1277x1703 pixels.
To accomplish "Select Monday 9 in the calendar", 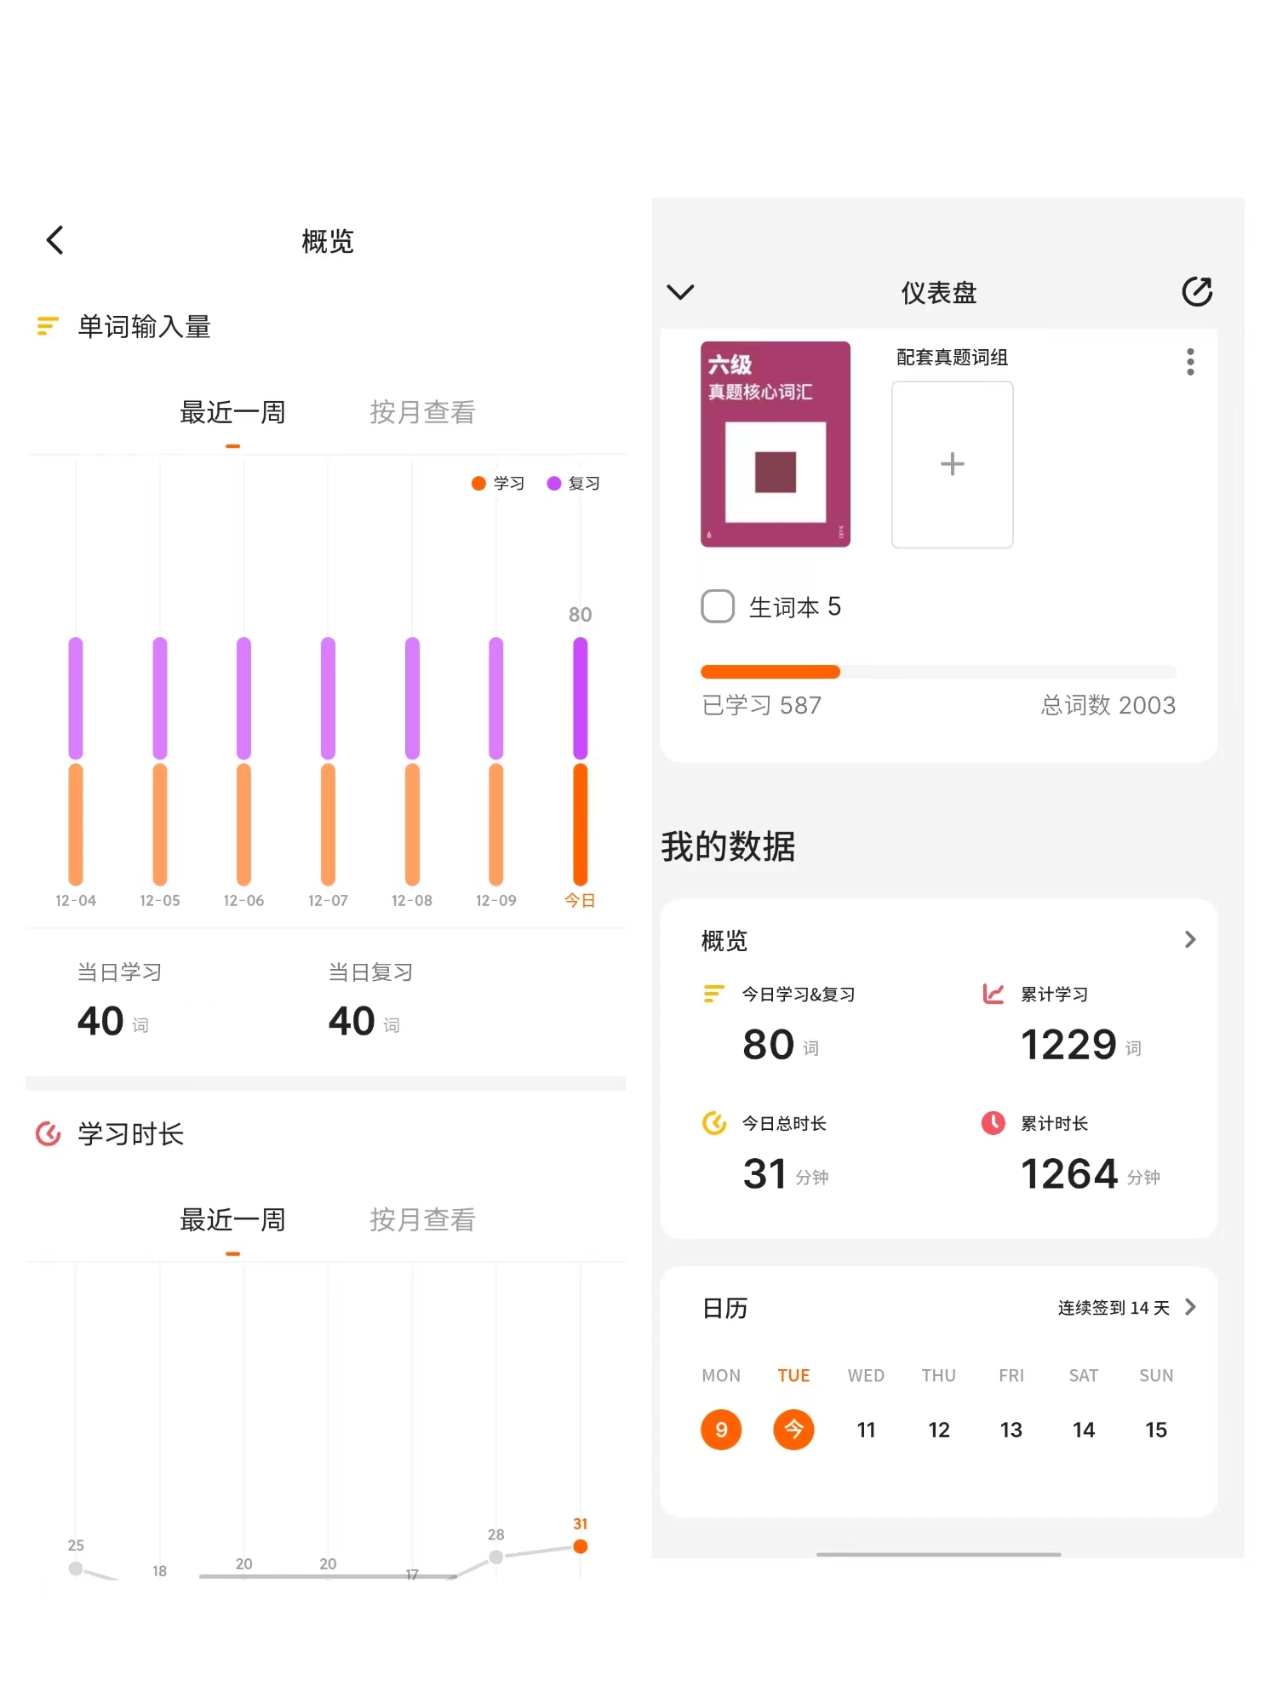I will click(721, 1430).
